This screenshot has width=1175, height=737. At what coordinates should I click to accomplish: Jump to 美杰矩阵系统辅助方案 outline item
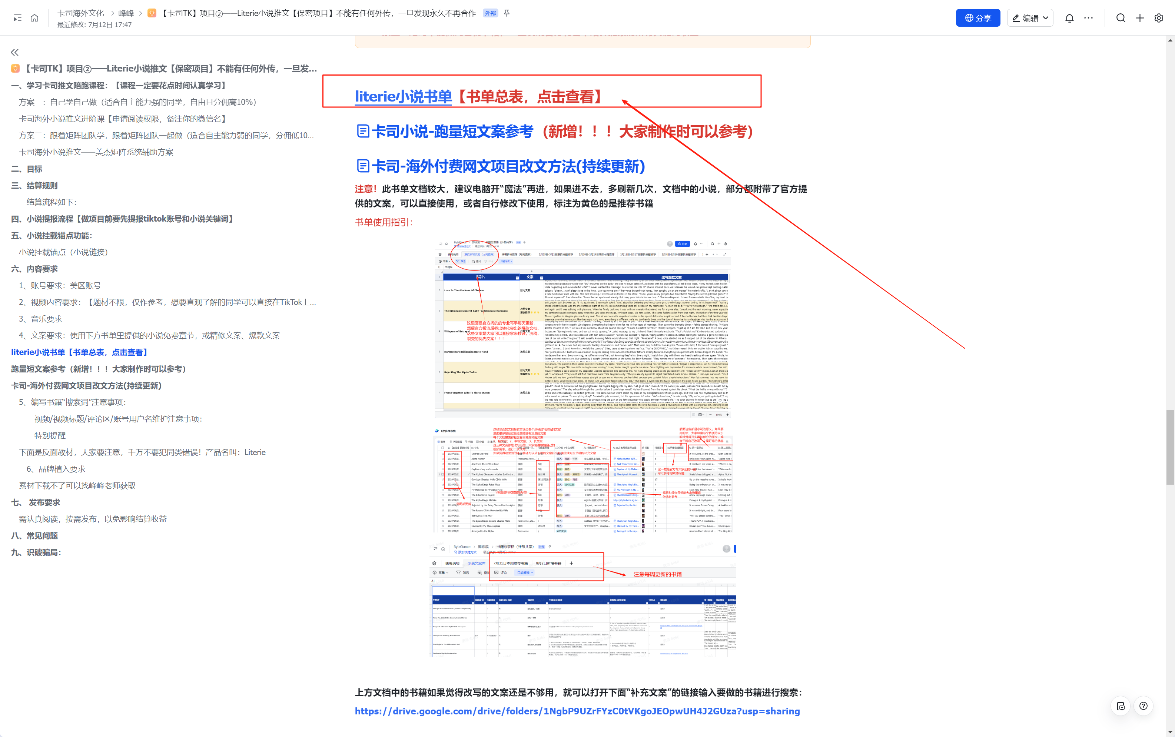(96, 152)
